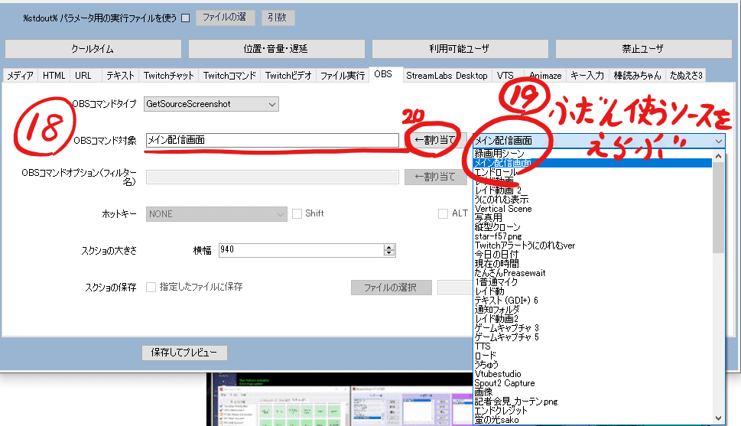Switch to the Twitchコマンド tab
The width and height of the screenshot is (741, 426).
coord(229,75)
